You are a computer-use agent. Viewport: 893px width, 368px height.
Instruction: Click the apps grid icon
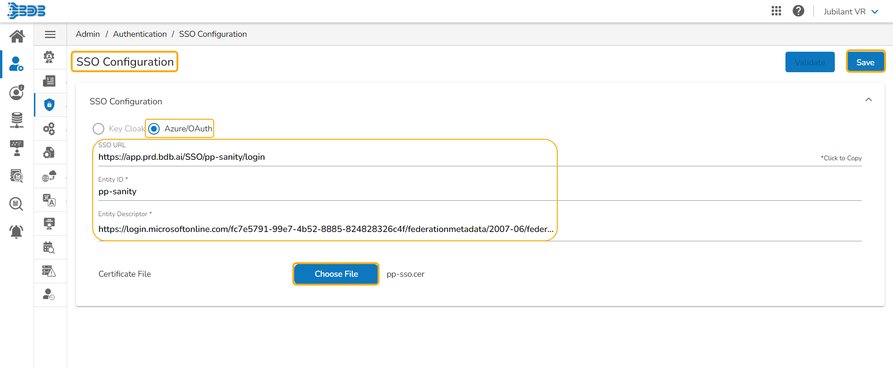point(776,11)
